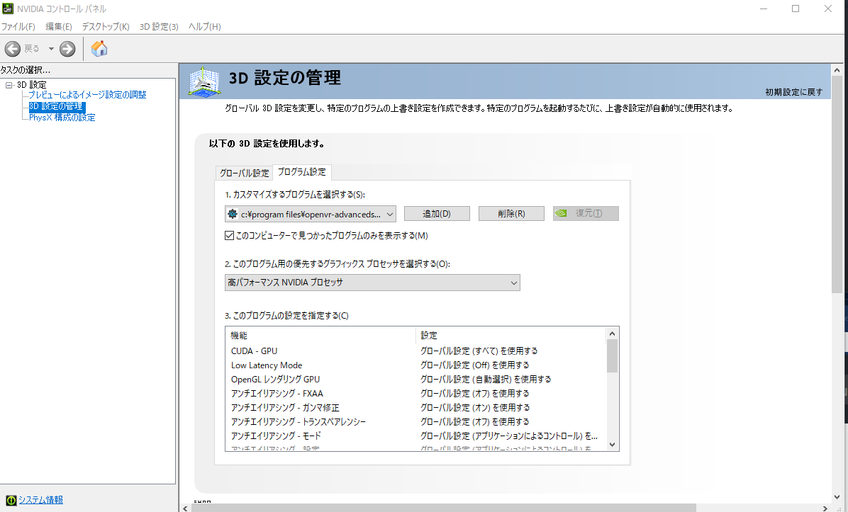Select the Low Latency Mode row

(415, 365)
